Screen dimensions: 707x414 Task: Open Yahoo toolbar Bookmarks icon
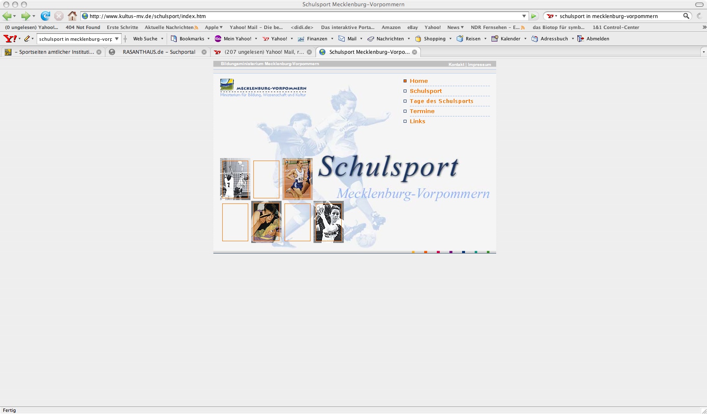[174, 39]
